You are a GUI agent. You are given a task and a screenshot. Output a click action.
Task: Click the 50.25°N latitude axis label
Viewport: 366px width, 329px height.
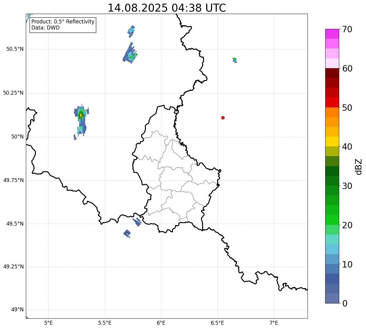point(13,93)
